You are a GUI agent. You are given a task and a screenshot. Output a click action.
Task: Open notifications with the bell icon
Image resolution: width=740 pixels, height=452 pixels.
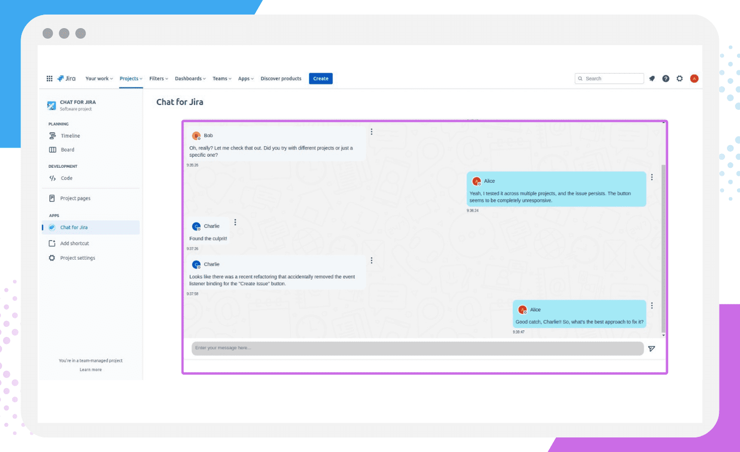point(652,78)
